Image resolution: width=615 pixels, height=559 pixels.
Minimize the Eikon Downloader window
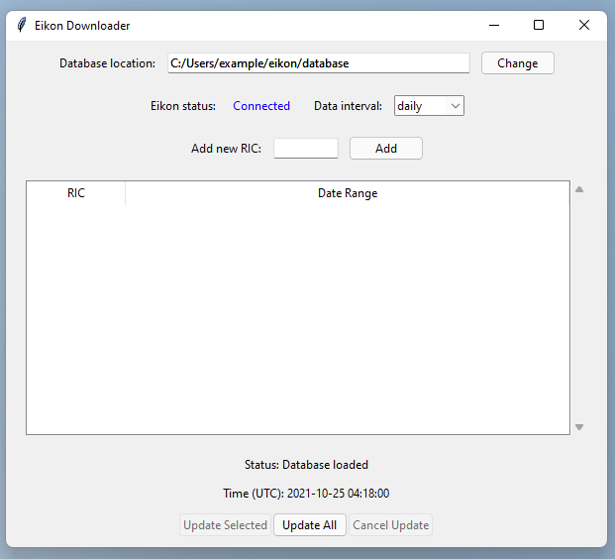(494, 25)
